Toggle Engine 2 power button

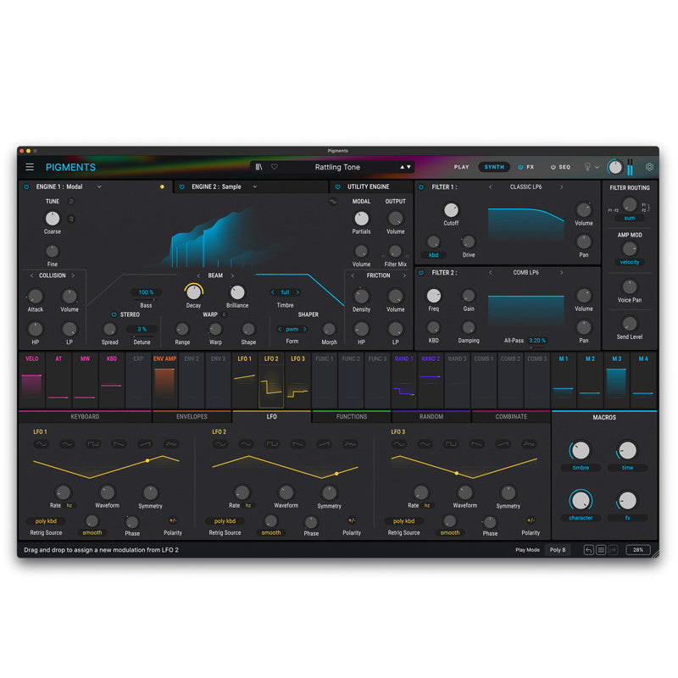click(x=182, y=186)
